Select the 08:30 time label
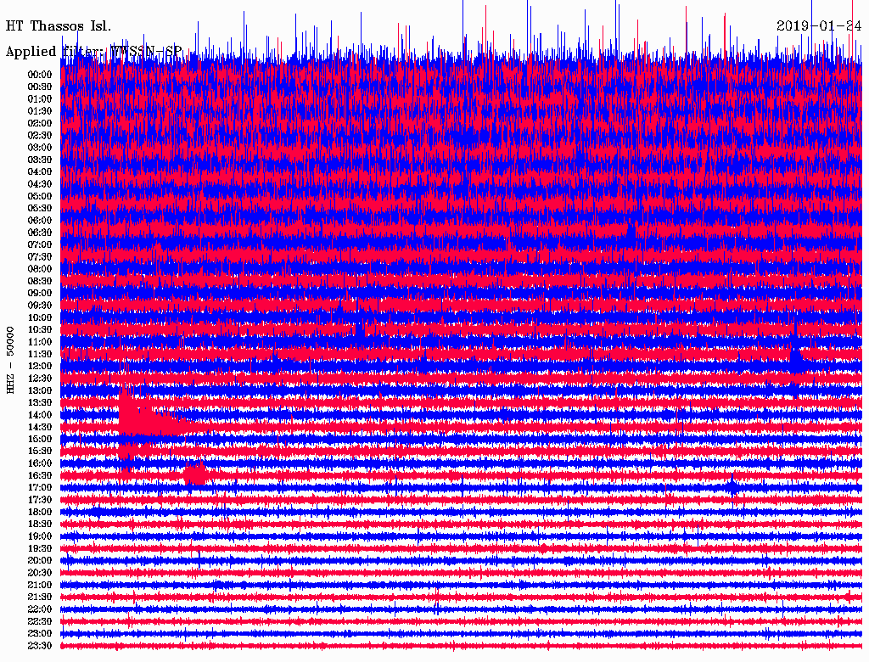Viewport: 869px width, 662px height. (x=40, y=281)
